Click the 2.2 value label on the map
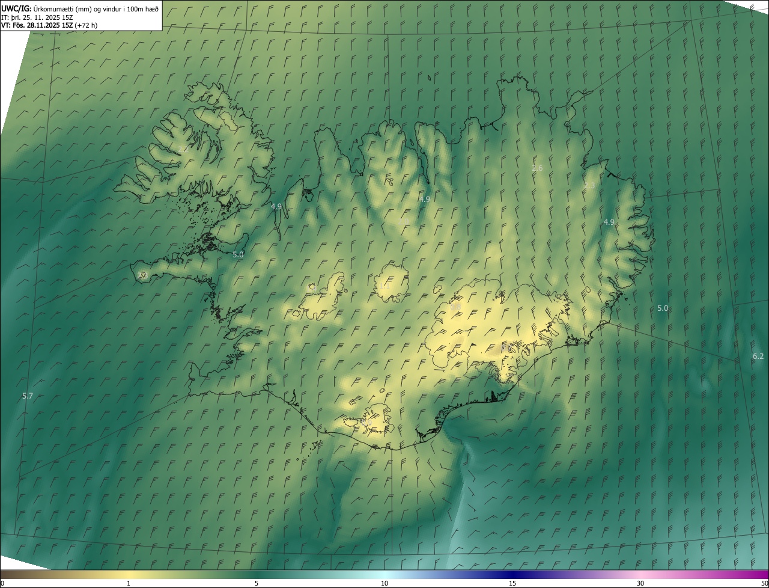This screenshot has height=588, width=769. click(183, 149)
